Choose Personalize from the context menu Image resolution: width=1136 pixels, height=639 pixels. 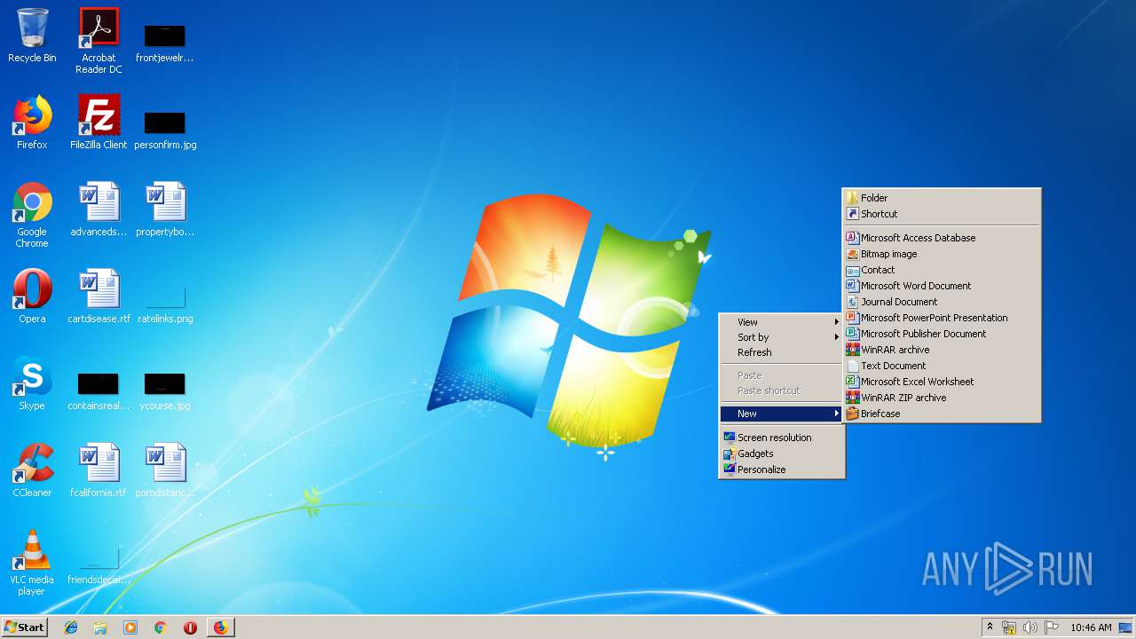point(781,469)
